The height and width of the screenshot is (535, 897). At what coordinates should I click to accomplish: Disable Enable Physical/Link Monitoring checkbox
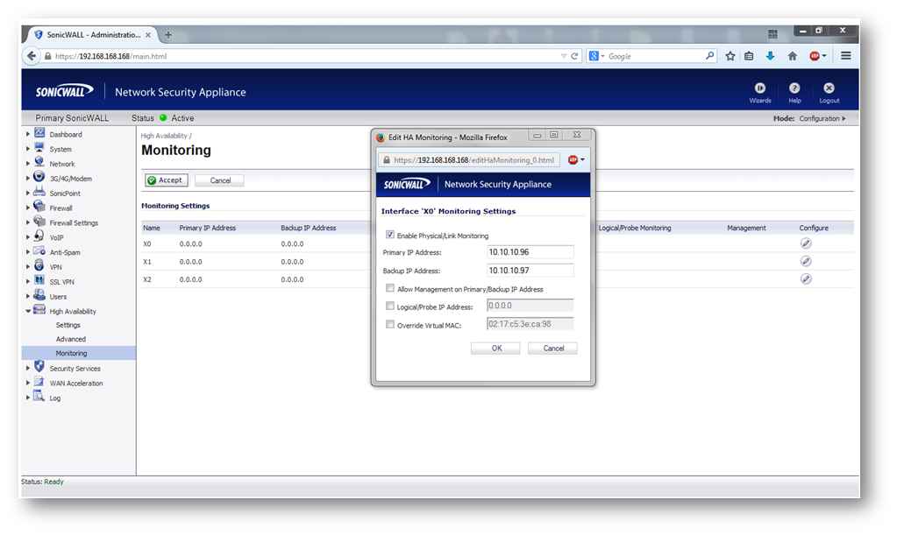[390, 236]
